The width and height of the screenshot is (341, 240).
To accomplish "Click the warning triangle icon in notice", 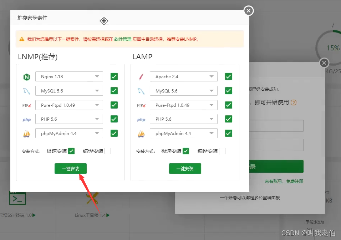I will point(22,39).
